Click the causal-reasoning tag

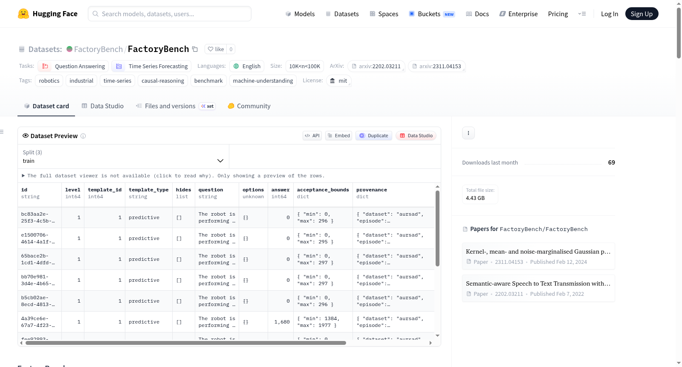(x=163, y=81)
